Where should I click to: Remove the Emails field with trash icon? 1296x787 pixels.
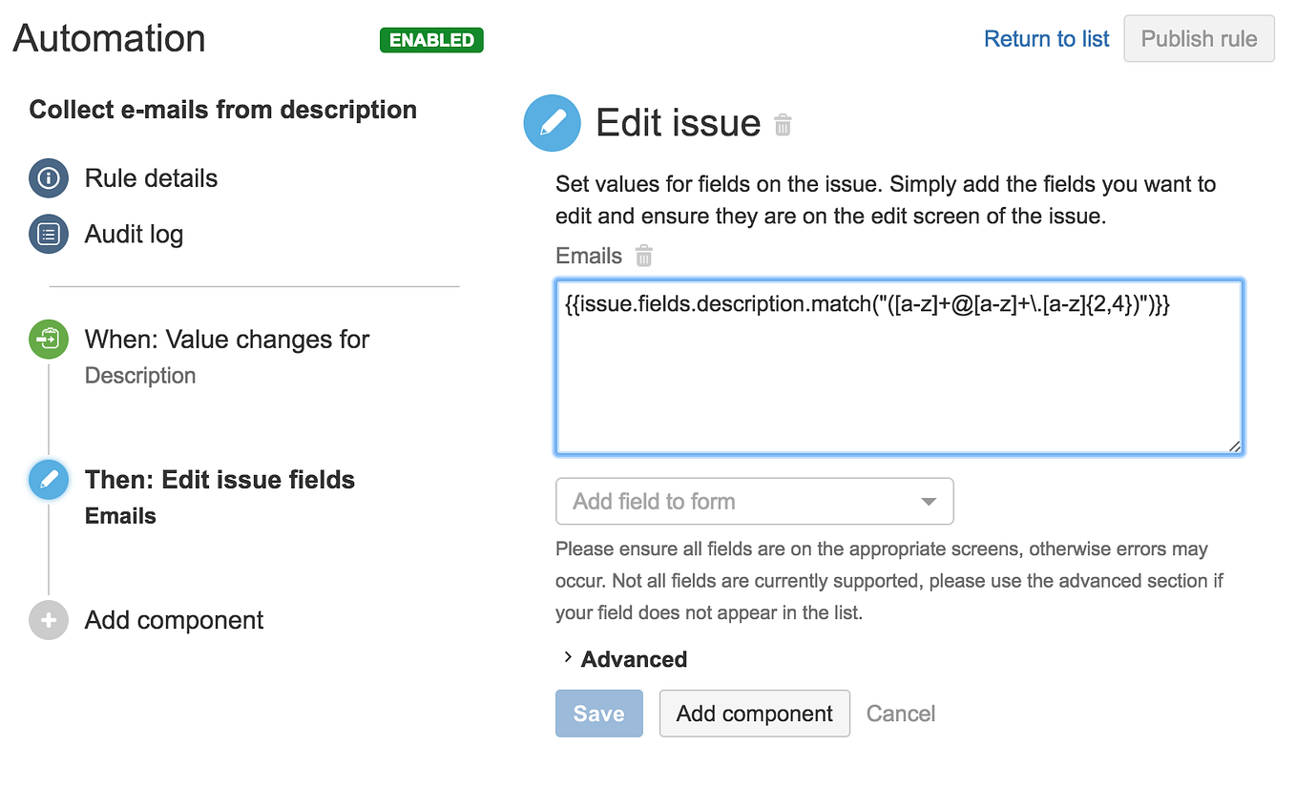click(644, 256)
